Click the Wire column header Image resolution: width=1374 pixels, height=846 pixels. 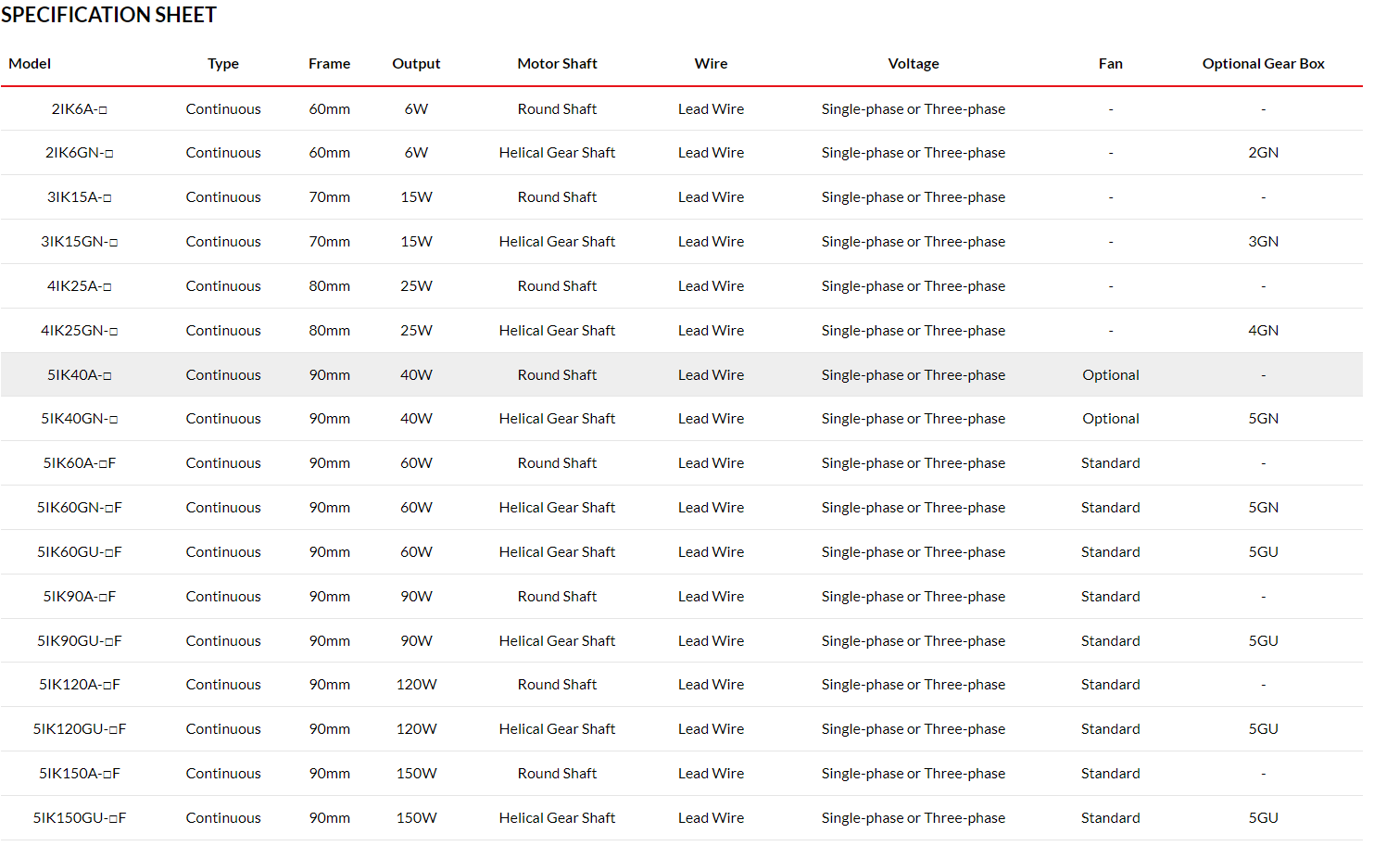pyautogui.click(x=711, y=64)
